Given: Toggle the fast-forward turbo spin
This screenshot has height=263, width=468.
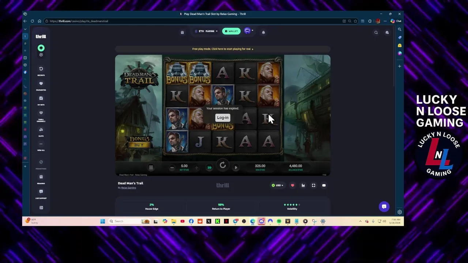Looking at the screenshot, I should [x=210, y=168].
